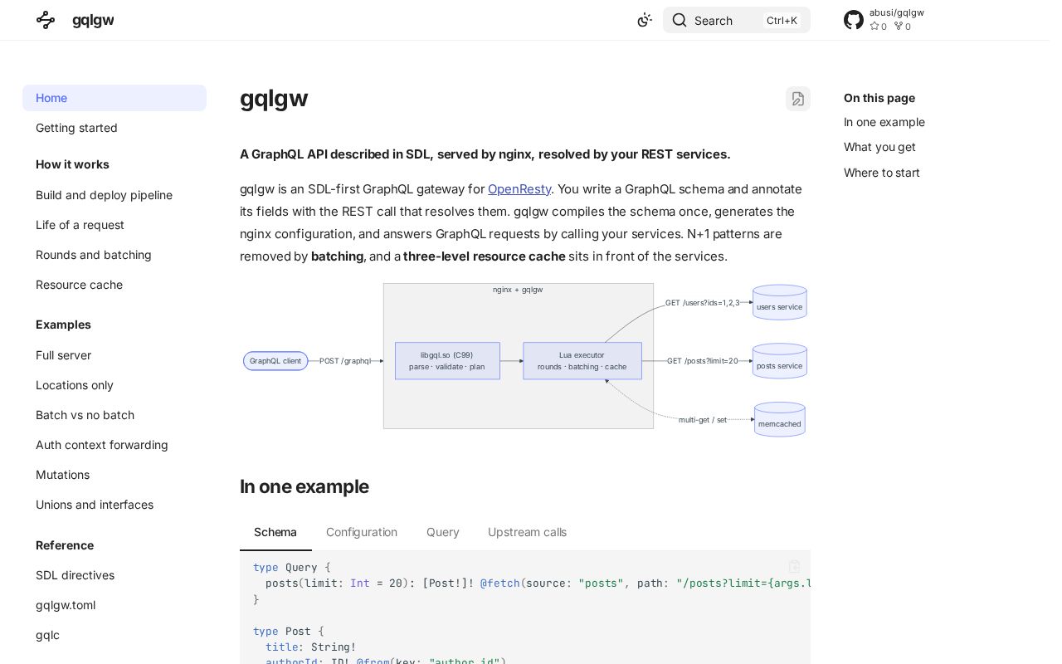The width and height of the screenshot is (1062, 664).
Task: Open Life of a request page
Action: [114, 225]
